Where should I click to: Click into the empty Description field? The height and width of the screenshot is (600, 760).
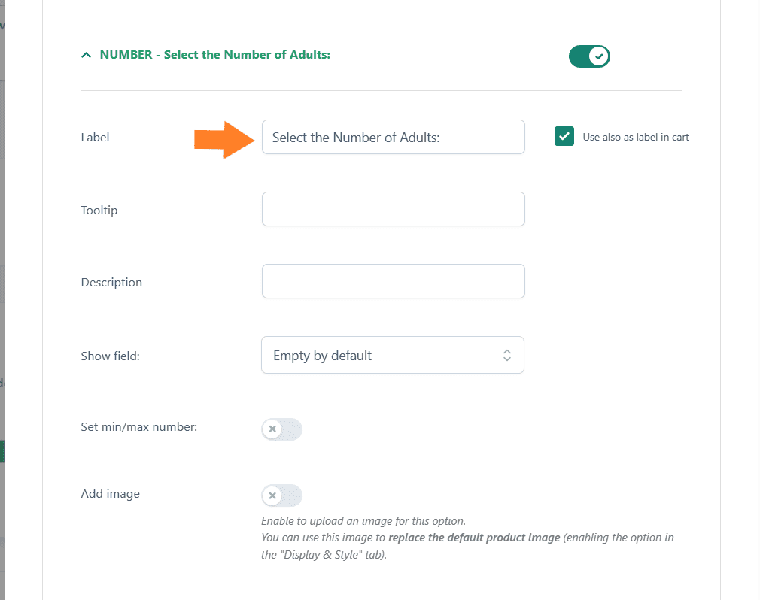point(393,281)
